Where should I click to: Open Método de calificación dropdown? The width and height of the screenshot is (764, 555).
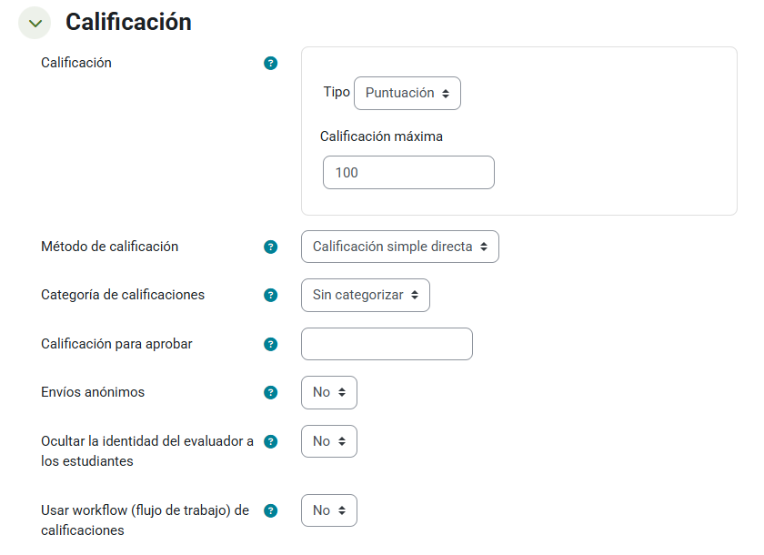[x=400, y=247]
